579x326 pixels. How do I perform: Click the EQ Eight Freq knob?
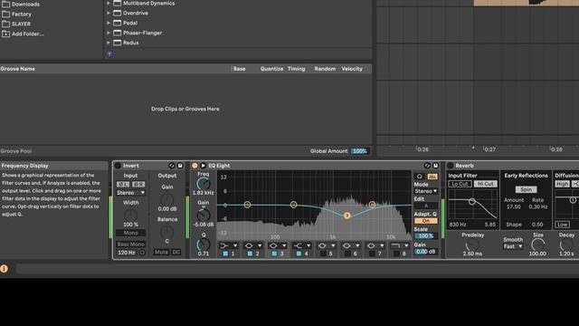203,184
